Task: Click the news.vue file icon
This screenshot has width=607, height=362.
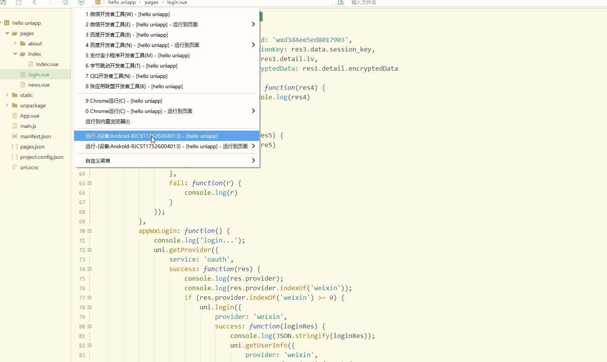Action: (23, 85)
